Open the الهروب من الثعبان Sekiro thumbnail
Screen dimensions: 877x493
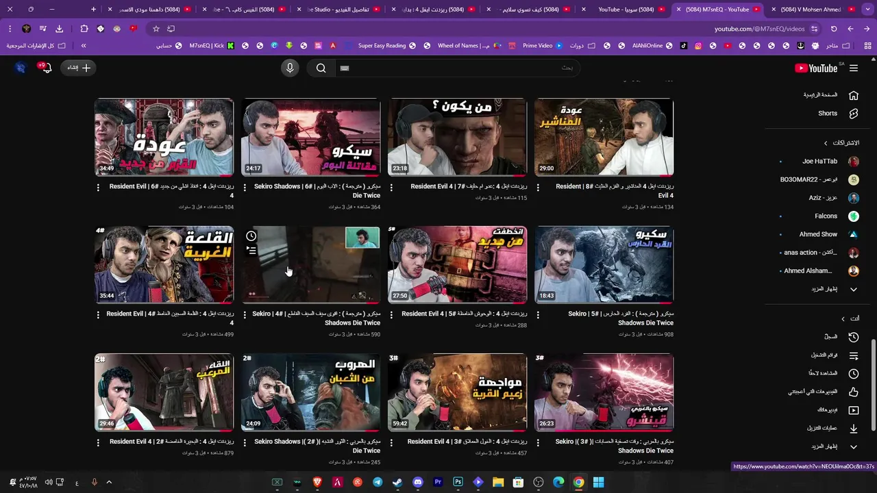[310, 392]
